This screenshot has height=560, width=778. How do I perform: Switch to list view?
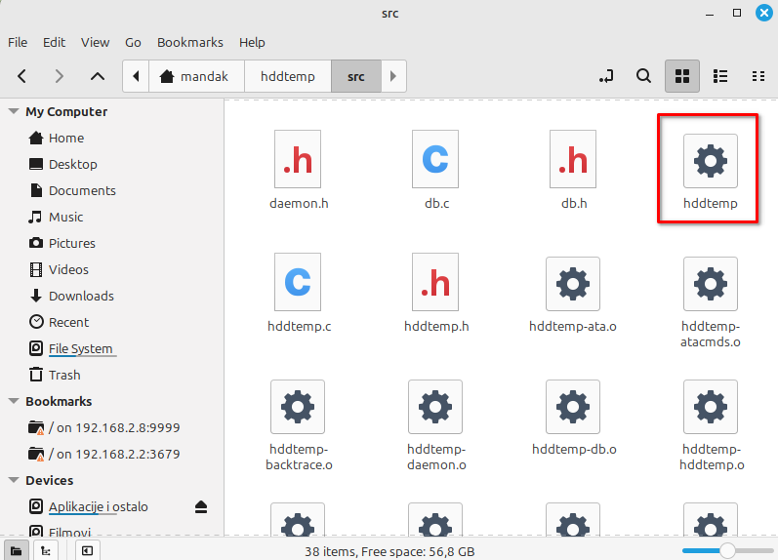(720, 76)
